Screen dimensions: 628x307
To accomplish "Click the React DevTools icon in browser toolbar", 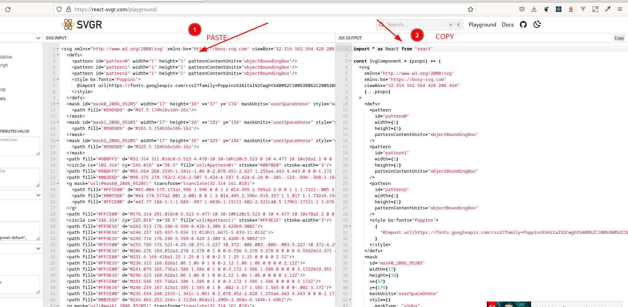I will pyautogui.click(x=558, y=9).
